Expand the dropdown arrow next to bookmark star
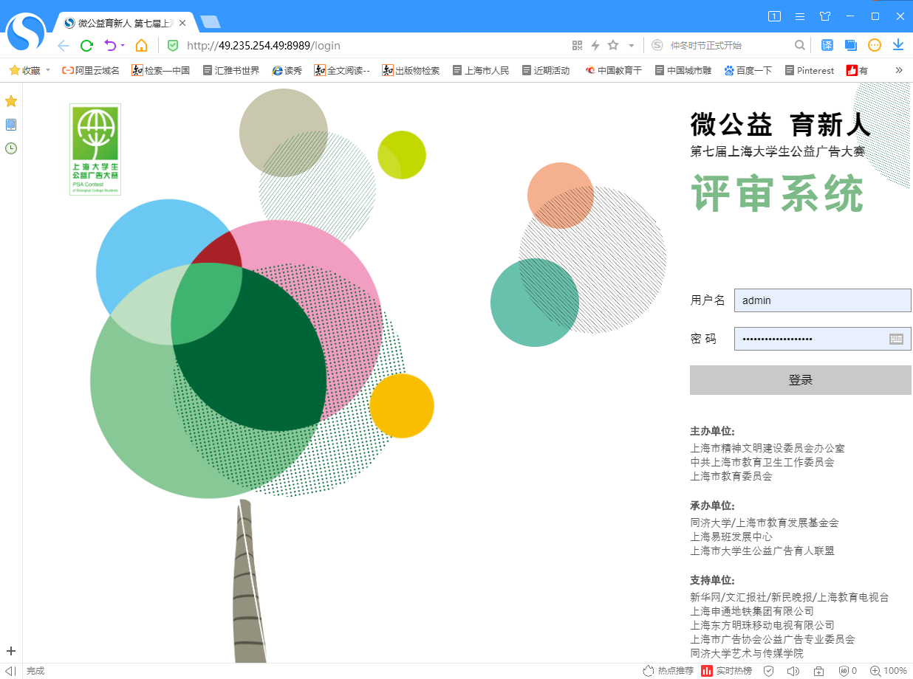Viewport: 913px width, 679px height. coord(632,46)
